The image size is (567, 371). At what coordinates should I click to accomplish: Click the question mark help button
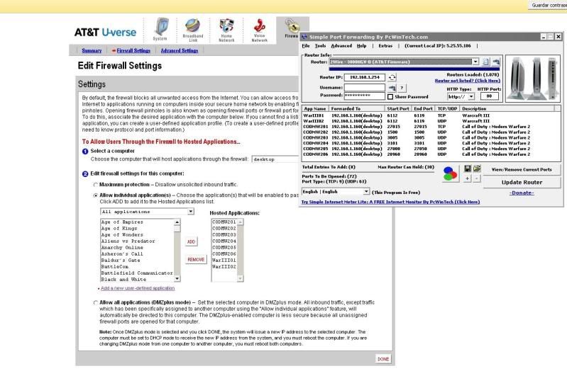[x=402, y=87]
